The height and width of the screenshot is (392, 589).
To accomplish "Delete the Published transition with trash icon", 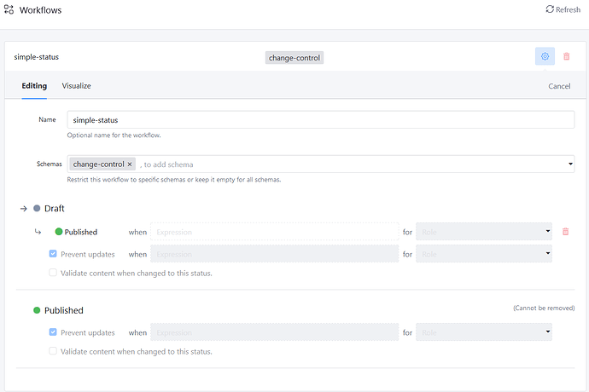I will pos(565,232).
